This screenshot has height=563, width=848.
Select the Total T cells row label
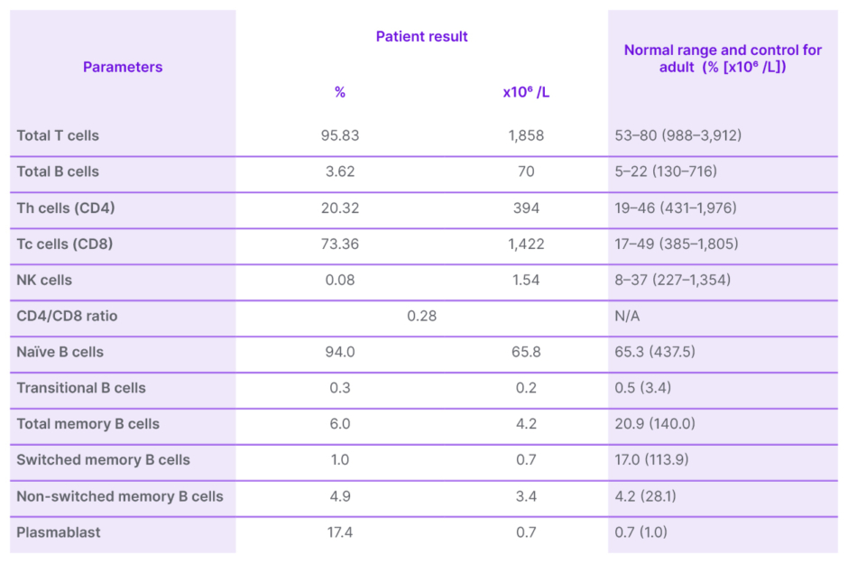[58, 135]
